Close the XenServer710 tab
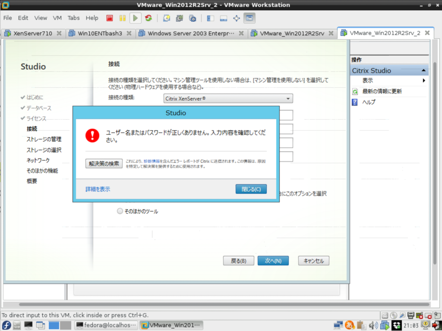 59,33
